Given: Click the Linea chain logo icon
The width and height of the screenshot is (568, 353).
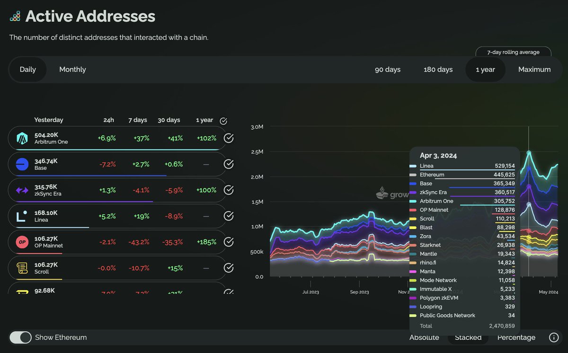Looking at the screenshot, I should point(22,216).
